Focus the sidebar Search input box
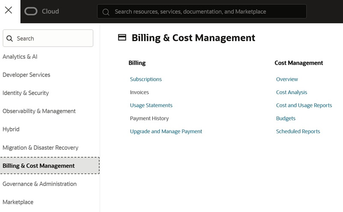343x212 pixels. 48,38
